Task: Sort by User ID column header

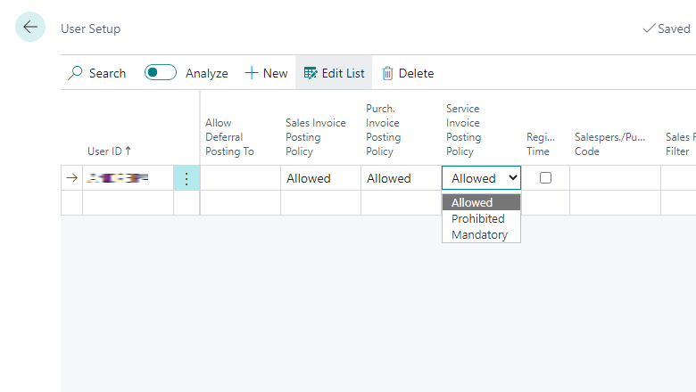Action: coord(109,151)
